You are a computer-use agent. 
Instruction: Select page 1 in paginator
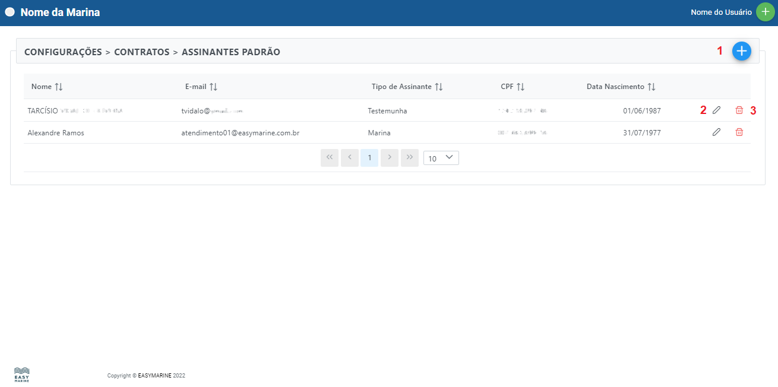click(x=369, y=158)
